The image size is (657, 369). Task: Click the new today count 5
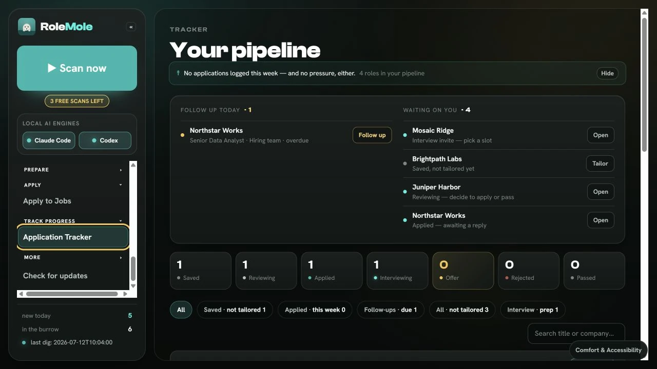(130, 316)
